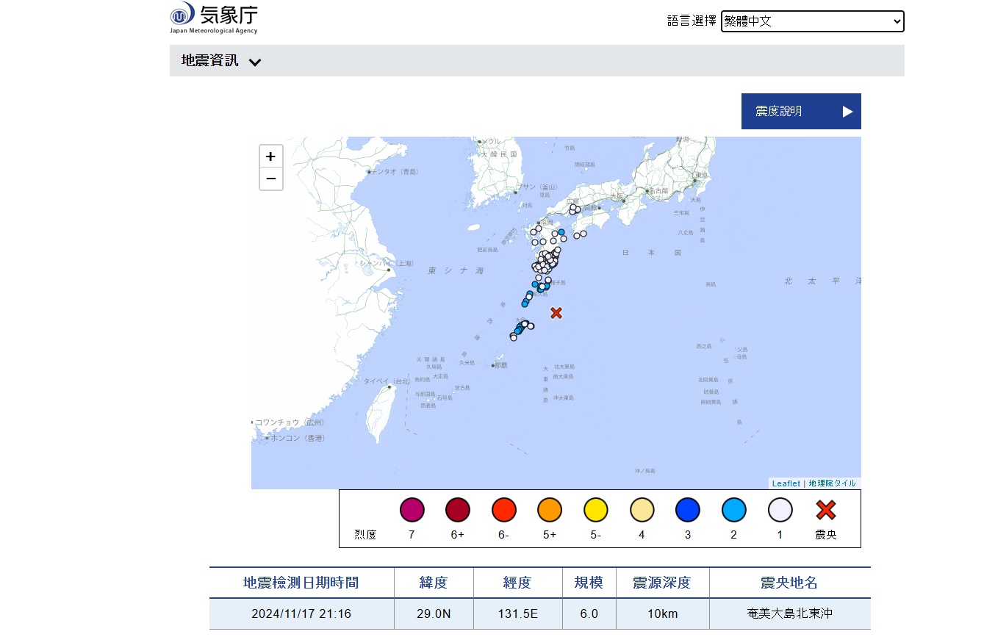
Task: Click the white intensity 1 legend circle
Action: 780,509
